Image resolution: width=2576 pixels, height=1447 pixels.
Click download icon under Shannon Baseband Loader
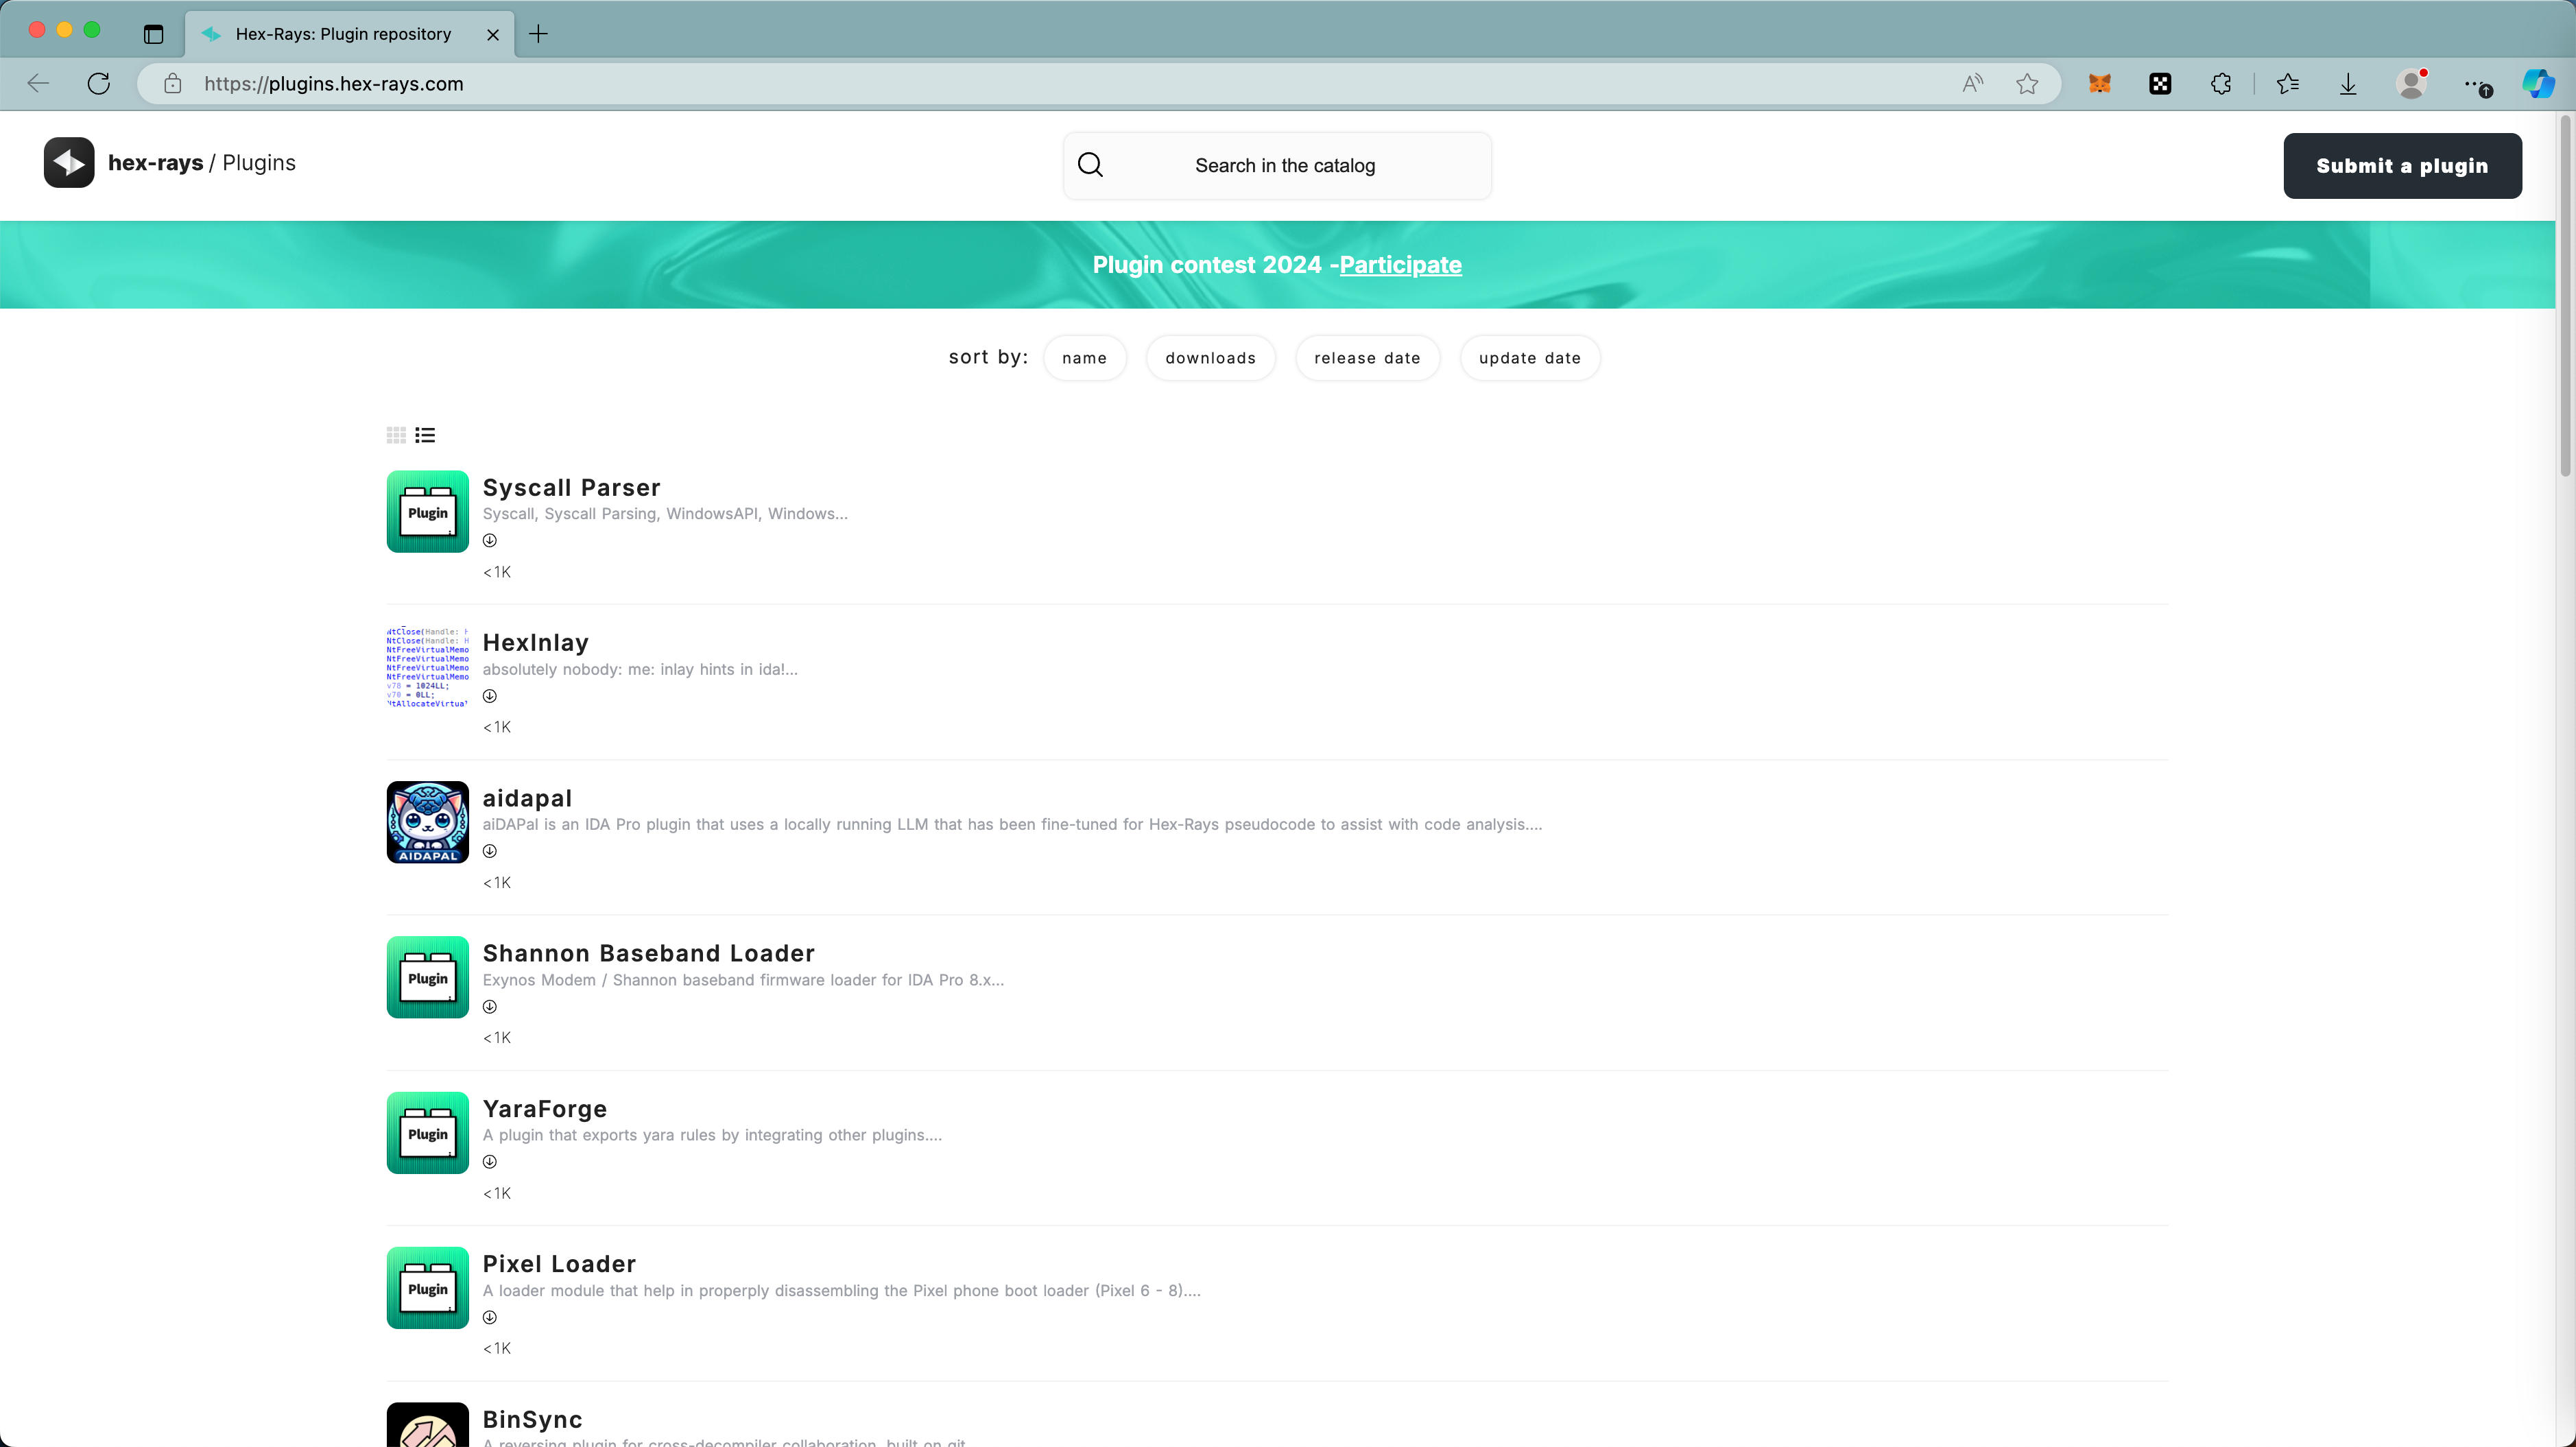489,1007
